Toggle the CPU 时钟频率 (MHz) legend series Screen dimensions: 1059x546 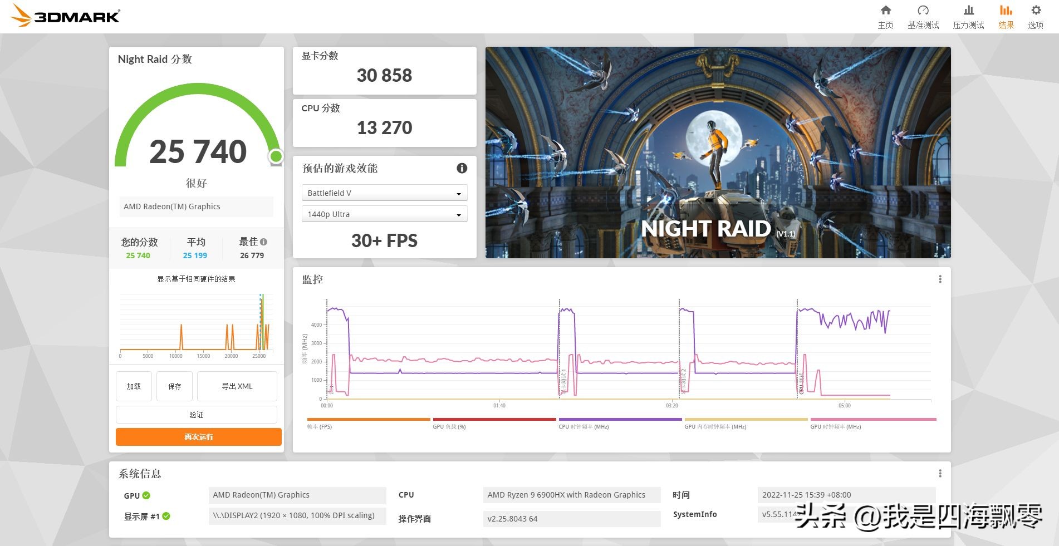[x=620, y=423]
